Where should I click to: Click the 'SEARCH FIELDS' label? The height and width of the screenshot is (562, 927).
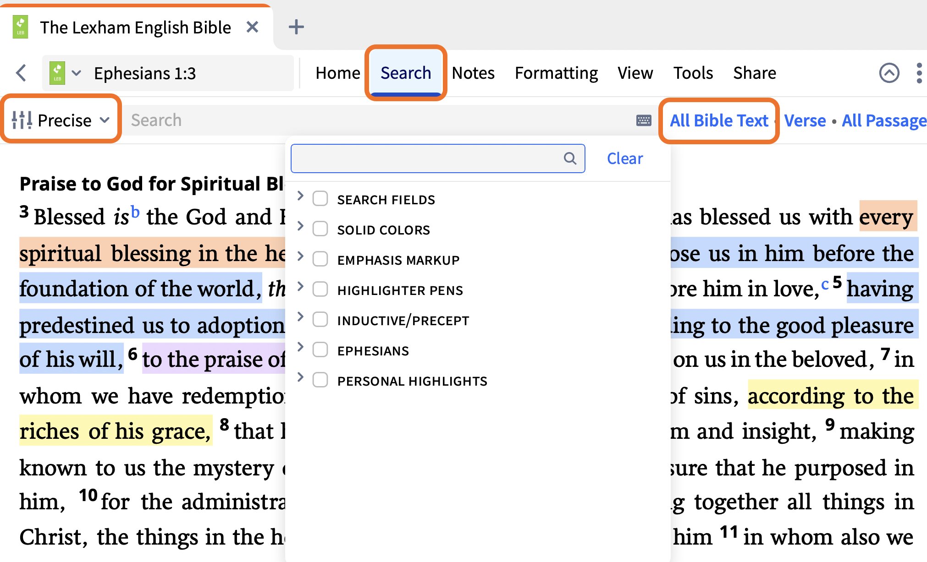click(x=386, y=200)
